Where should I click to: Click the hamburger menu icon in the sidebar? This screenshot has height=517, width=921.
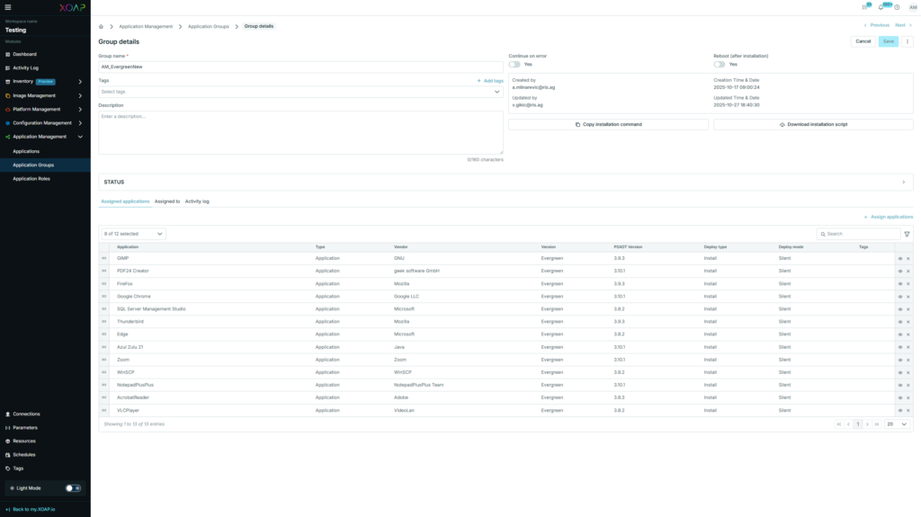click(x=8, y=7)
